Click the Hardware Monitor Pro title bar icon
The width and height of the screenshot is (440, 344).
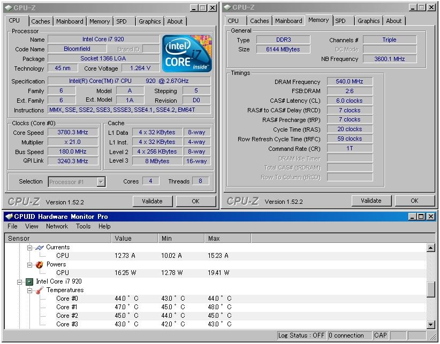click(9, 217)
